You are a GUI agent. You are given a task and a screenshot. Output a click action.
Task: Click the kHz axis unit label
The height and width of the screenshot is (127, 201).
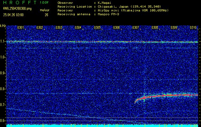click(x=3, y=26)
